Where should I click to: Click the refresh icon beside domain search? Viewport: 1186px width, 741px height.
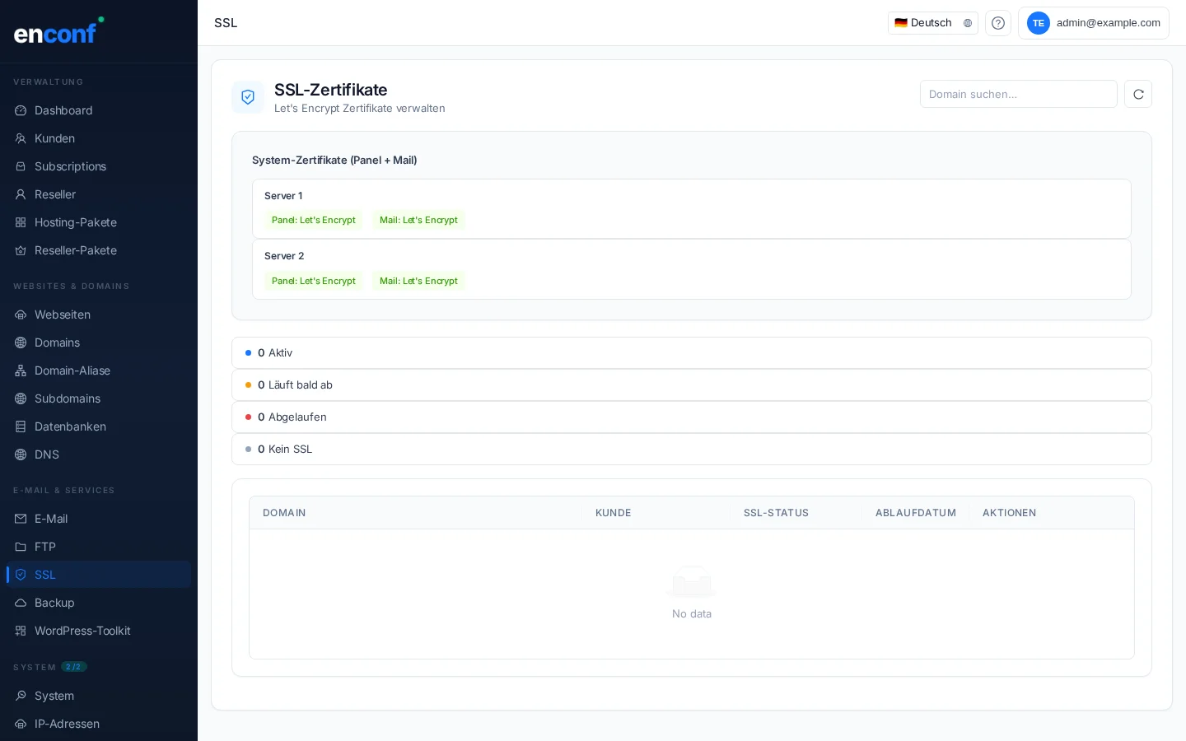coord(1138,95)
